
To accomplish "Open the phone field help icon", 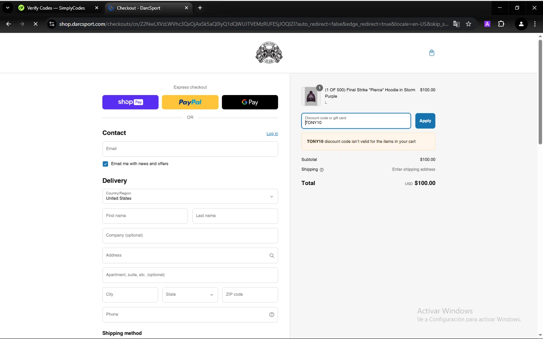I will coord(271,314).
